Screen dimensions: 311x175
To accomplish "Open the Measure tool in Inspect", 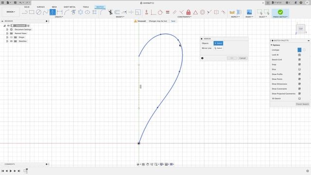I will (x=232, y=12).
